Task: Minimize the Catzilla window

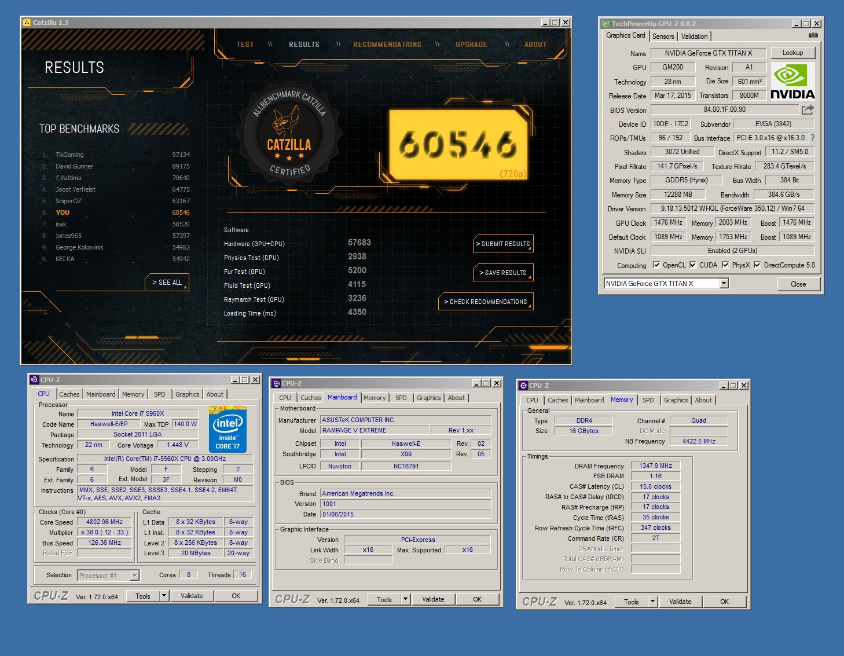Action: click(x=545, y=23)
